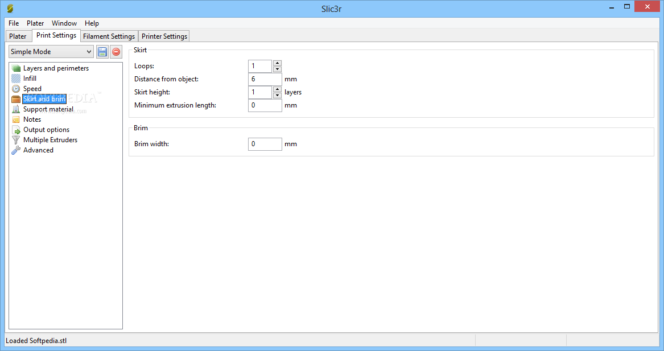
Task: Click the Slic3r app icon in title bar
Action: (10, 9)
